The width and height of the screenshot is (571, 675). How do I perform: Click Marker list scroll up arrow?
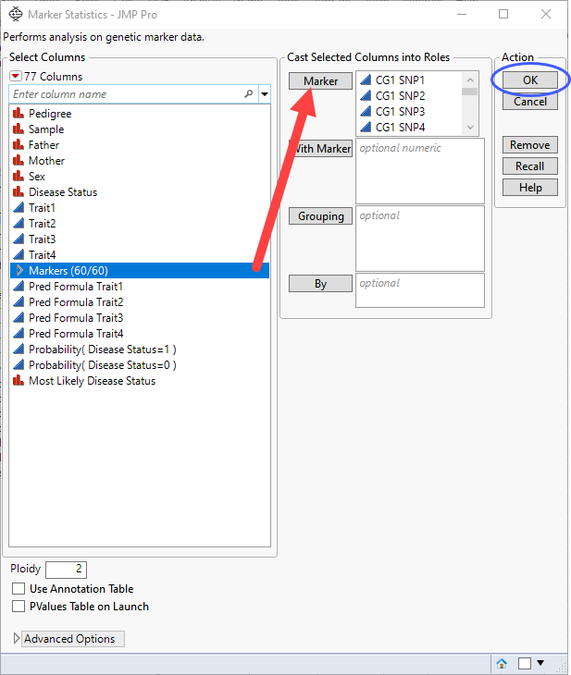click(470, 80)
